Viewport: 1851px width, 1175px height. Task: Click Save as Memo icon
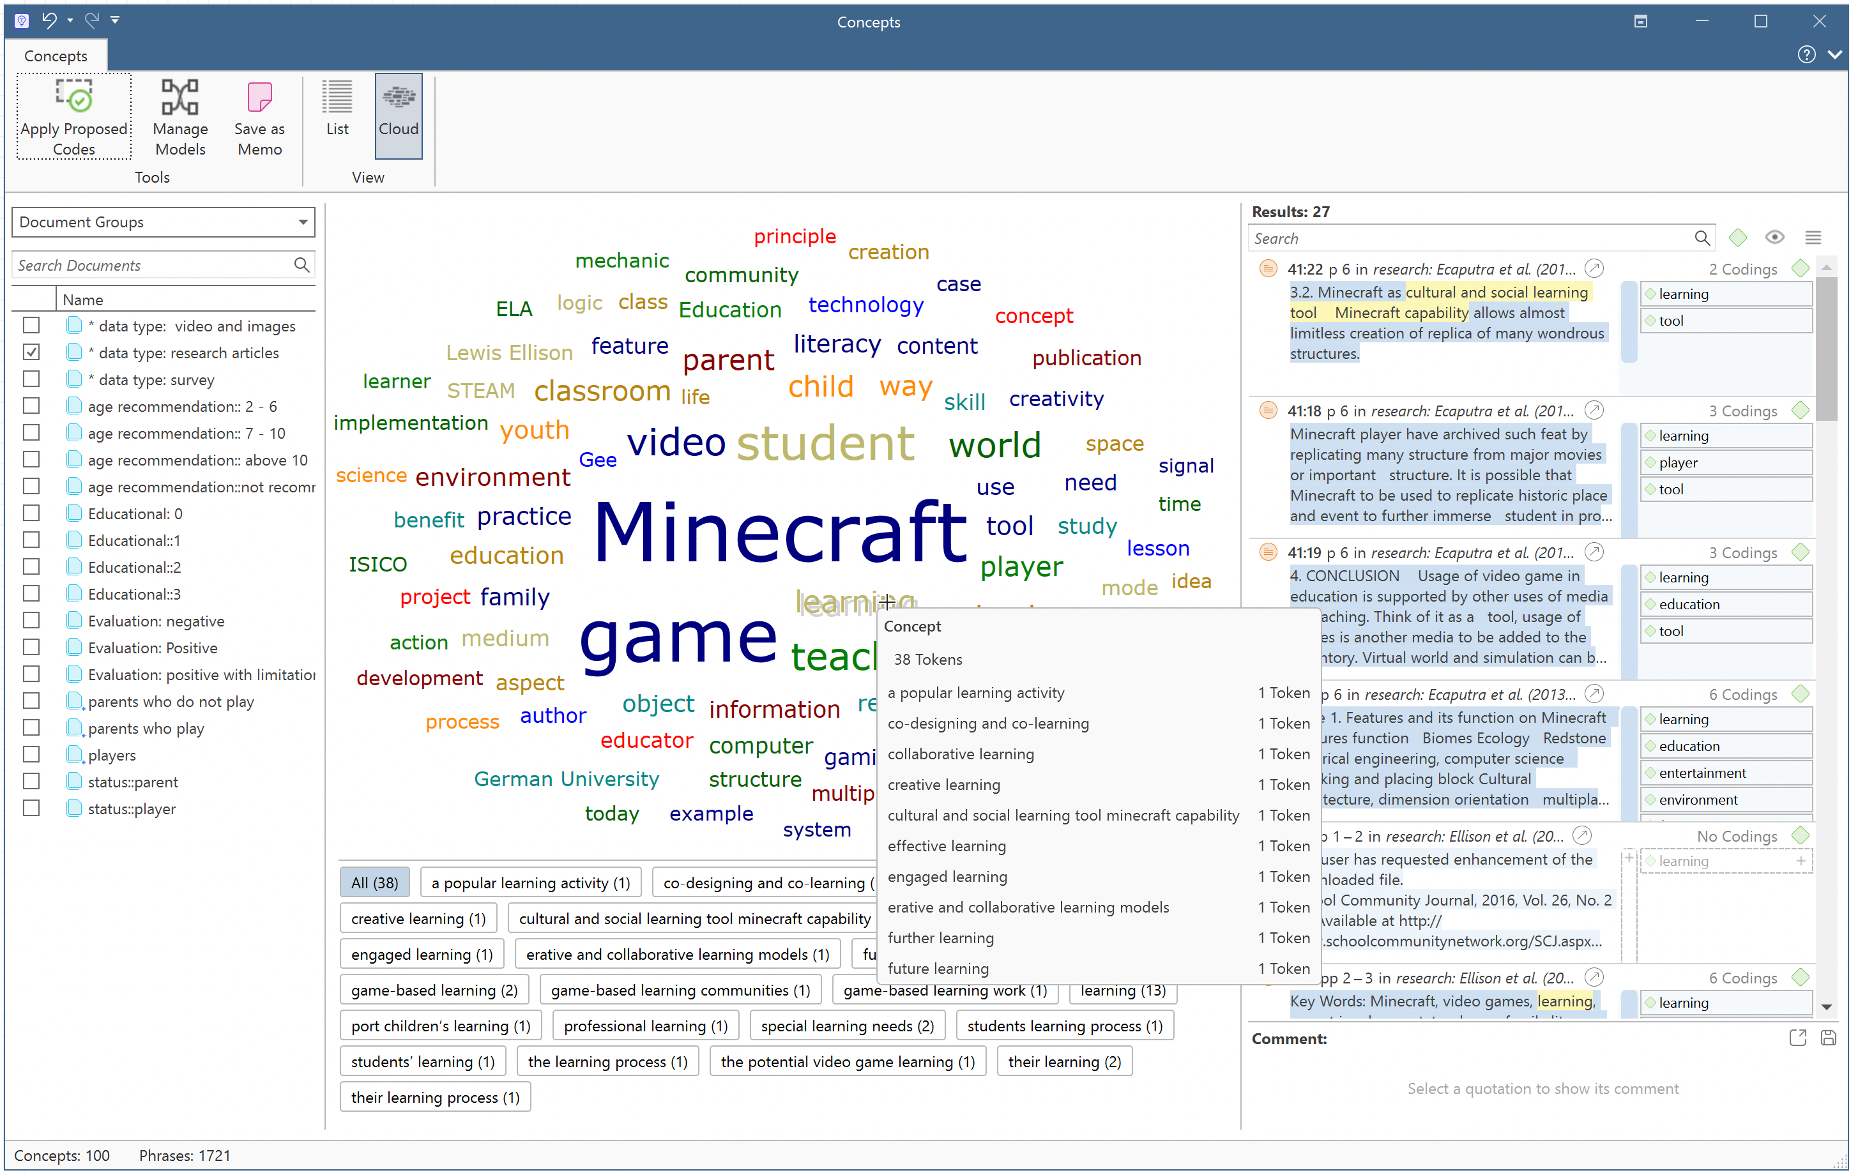click(259, 98)
